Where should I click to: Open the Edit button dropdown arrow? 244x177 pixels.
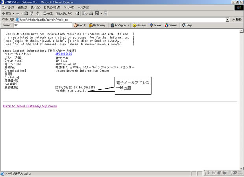(101, 13)
